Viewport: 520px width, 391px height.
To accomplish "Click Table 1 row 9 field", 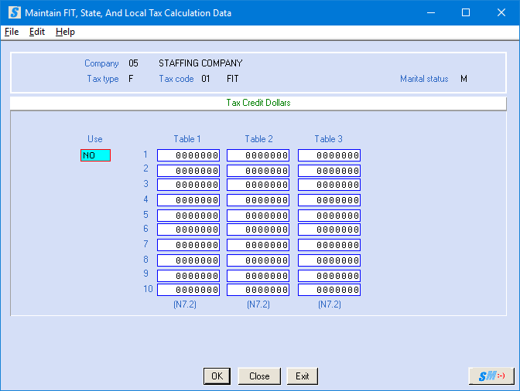I will [188, 276].
